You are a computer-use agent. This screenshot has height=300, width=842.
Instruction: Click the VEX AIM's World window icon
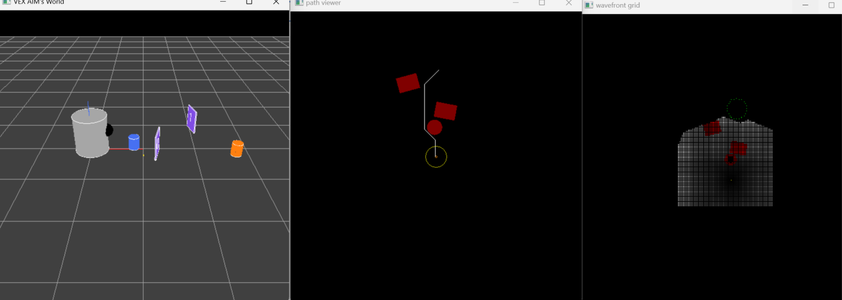pos(6,2)
